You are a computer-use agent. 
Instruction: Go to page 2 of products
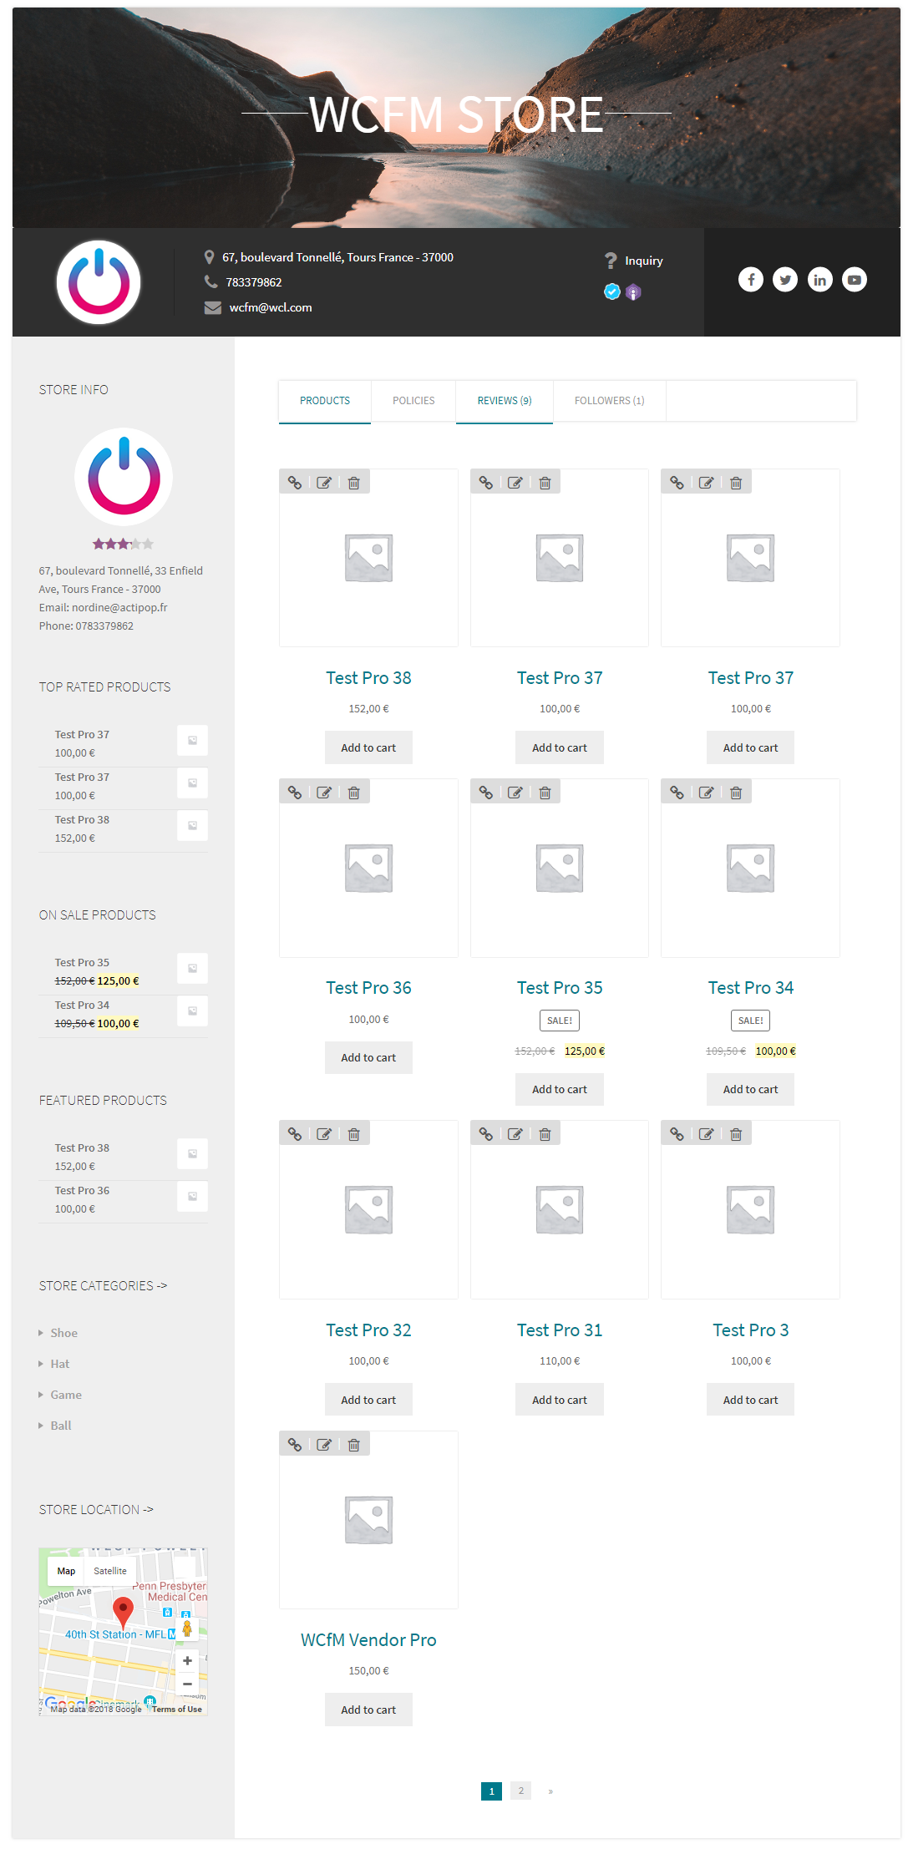(x=520, y=1791)
